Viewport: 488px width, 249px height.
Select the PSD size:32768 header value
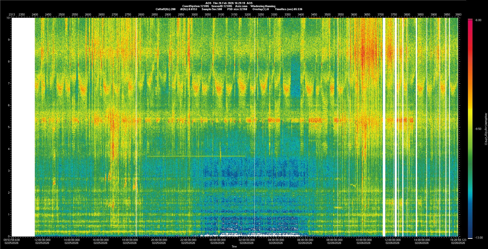coord(237,9)
